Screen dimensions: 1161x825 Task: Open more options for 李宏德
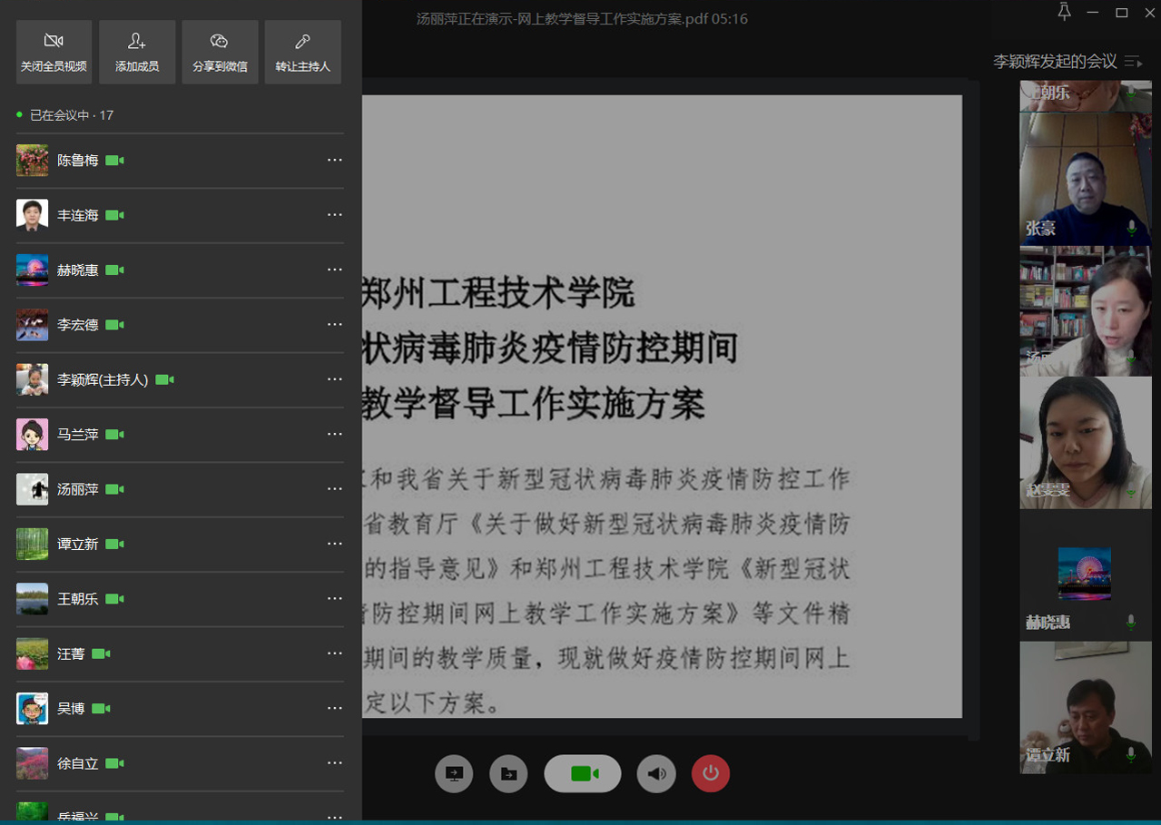point(335,325)
